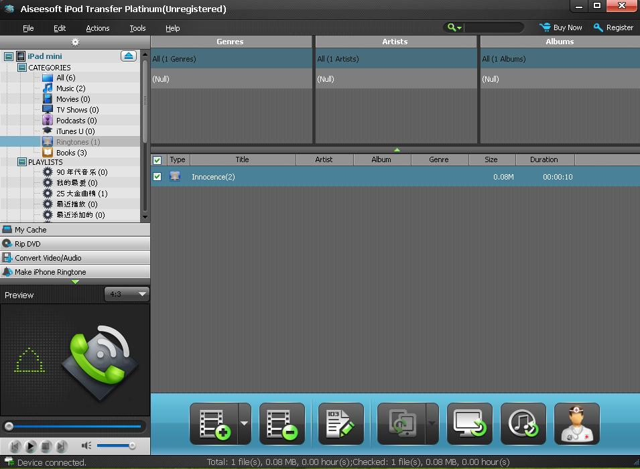Select All (1 Genres) filter row
The width and height of the screenshot is (640, 469).
[x=231, y=59]
